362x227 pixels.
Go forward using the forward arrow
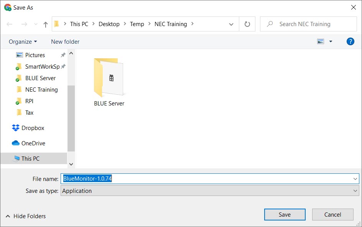24,24
